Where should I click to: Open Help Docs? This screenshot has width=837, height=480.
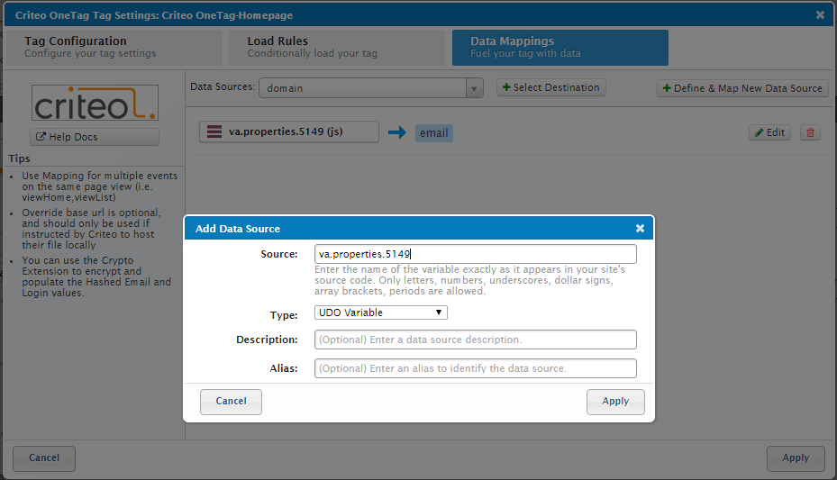click(x=95, y=137)
